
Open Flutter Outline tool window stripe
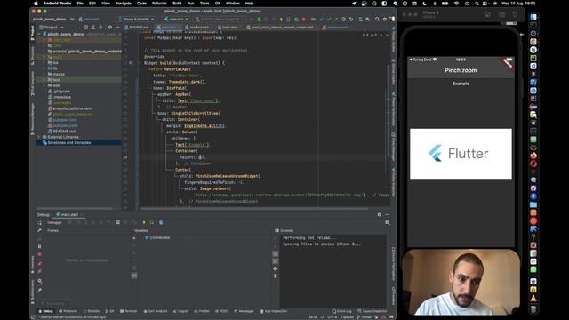pos(393,40)
